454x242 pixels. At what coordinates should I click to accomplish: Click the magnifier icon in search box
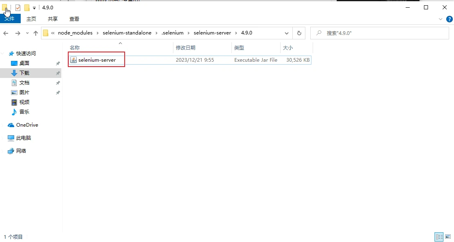point(319,33)
